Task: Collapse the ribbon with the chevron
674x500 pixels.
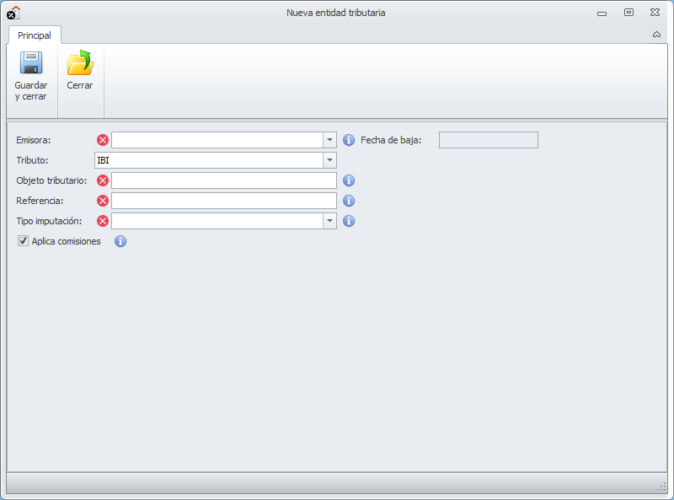Action: (656, 35)
